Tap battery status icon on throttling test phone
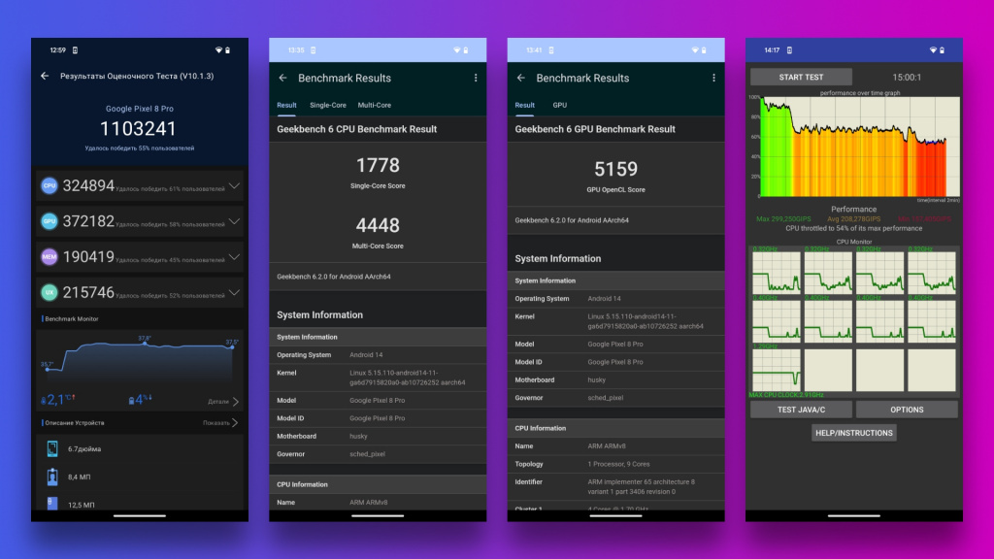 (x=942, y=50)
